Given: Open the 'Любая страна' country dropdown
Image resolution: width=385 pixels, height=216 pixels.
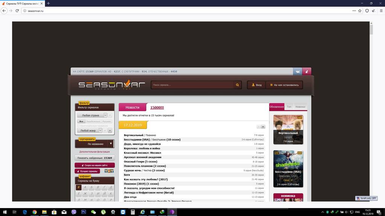Looking at the screenshot, I should click(x=92, y=115).
